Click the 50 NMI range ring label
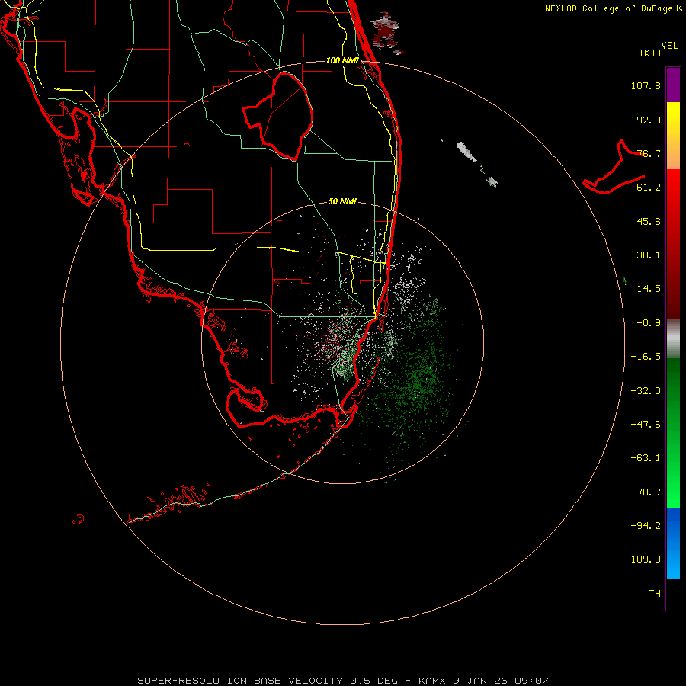686x686 pixels. click(342, 201)
